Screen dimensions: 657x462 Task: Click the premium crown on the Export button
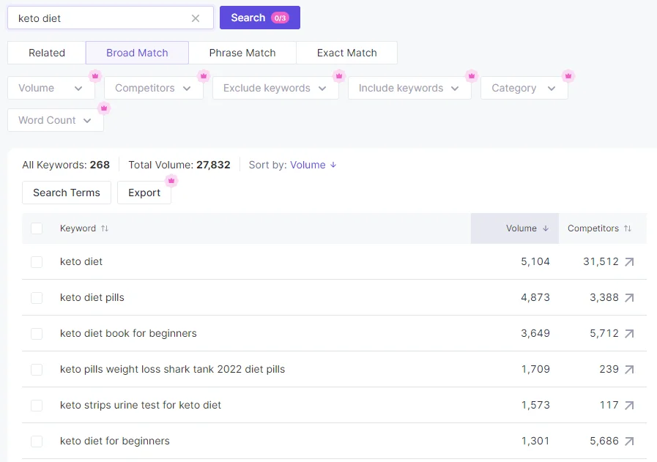click(171, 181)
